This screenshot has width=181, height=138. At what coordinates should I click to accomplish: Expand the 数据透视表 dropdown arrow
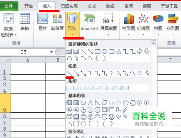pyautogui.click(x=16, y=35)
